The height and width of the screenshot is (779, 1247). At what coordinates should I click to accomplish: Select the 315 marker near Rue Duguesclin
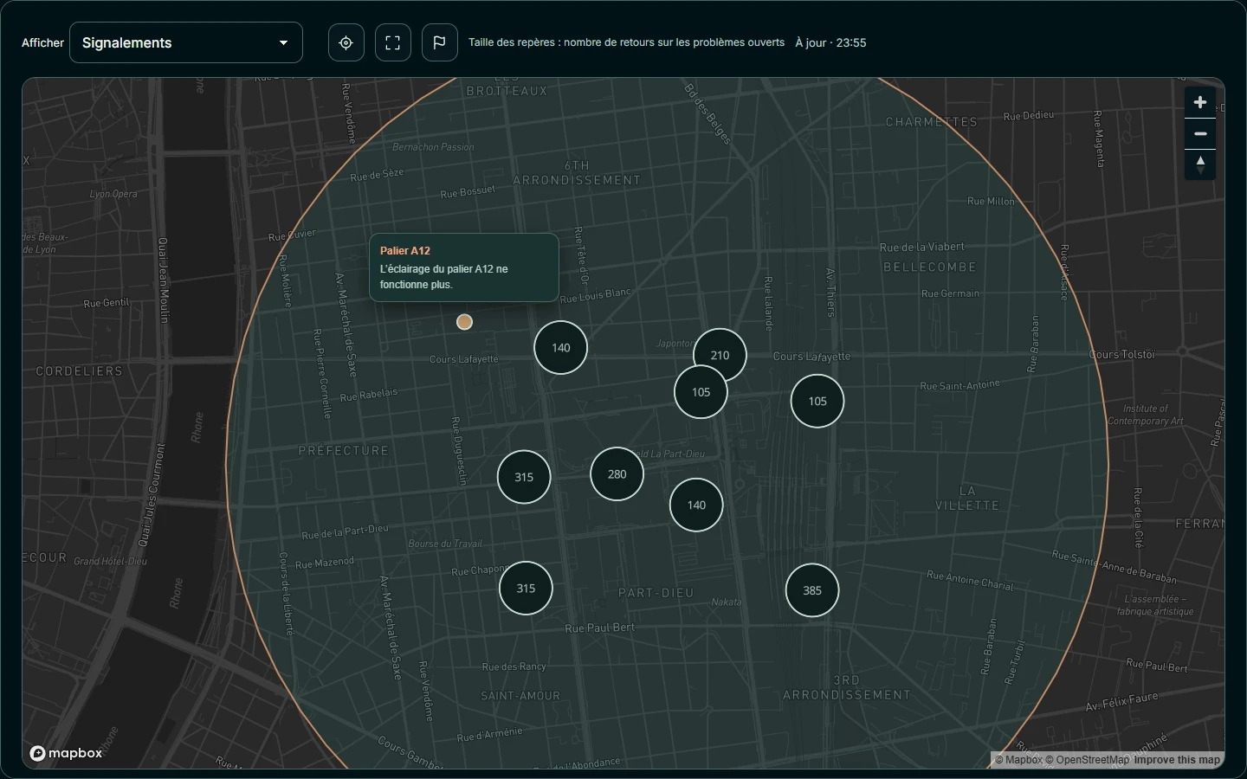click(524, 477)
